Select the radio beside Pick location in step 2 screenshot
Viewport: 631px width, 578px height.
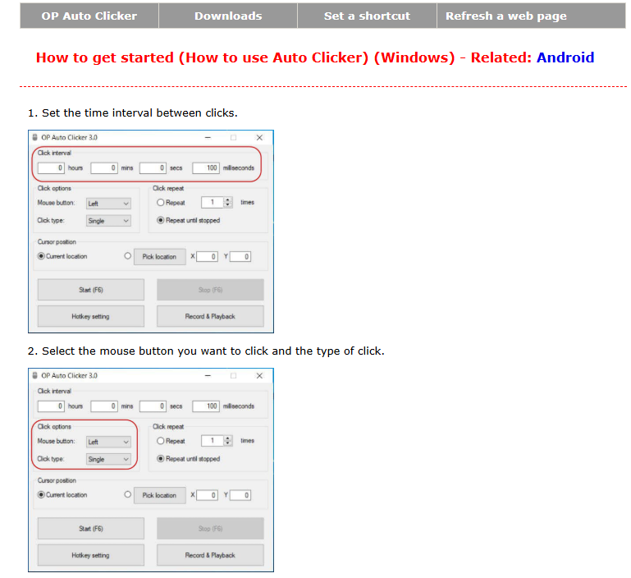coord(127,494)
